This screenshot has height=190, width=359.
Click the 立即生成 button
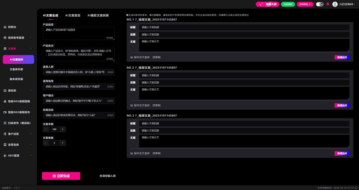click(x=61, y=176)
